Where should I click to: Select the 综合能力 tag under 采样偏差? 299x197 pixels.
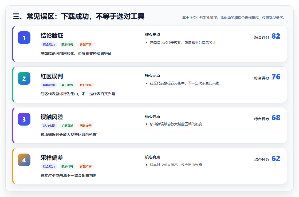click(49, 167)
